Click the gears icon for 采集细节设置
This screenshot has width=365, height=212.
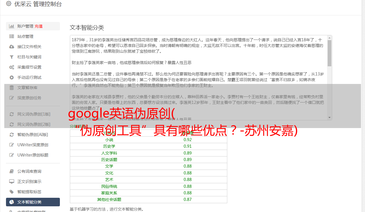[x=12, y=67]
